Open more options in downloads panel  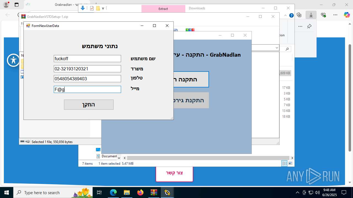(300, 26)
